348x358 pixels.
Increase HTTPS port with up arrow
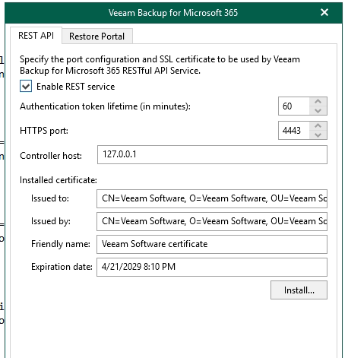[318, 126]
